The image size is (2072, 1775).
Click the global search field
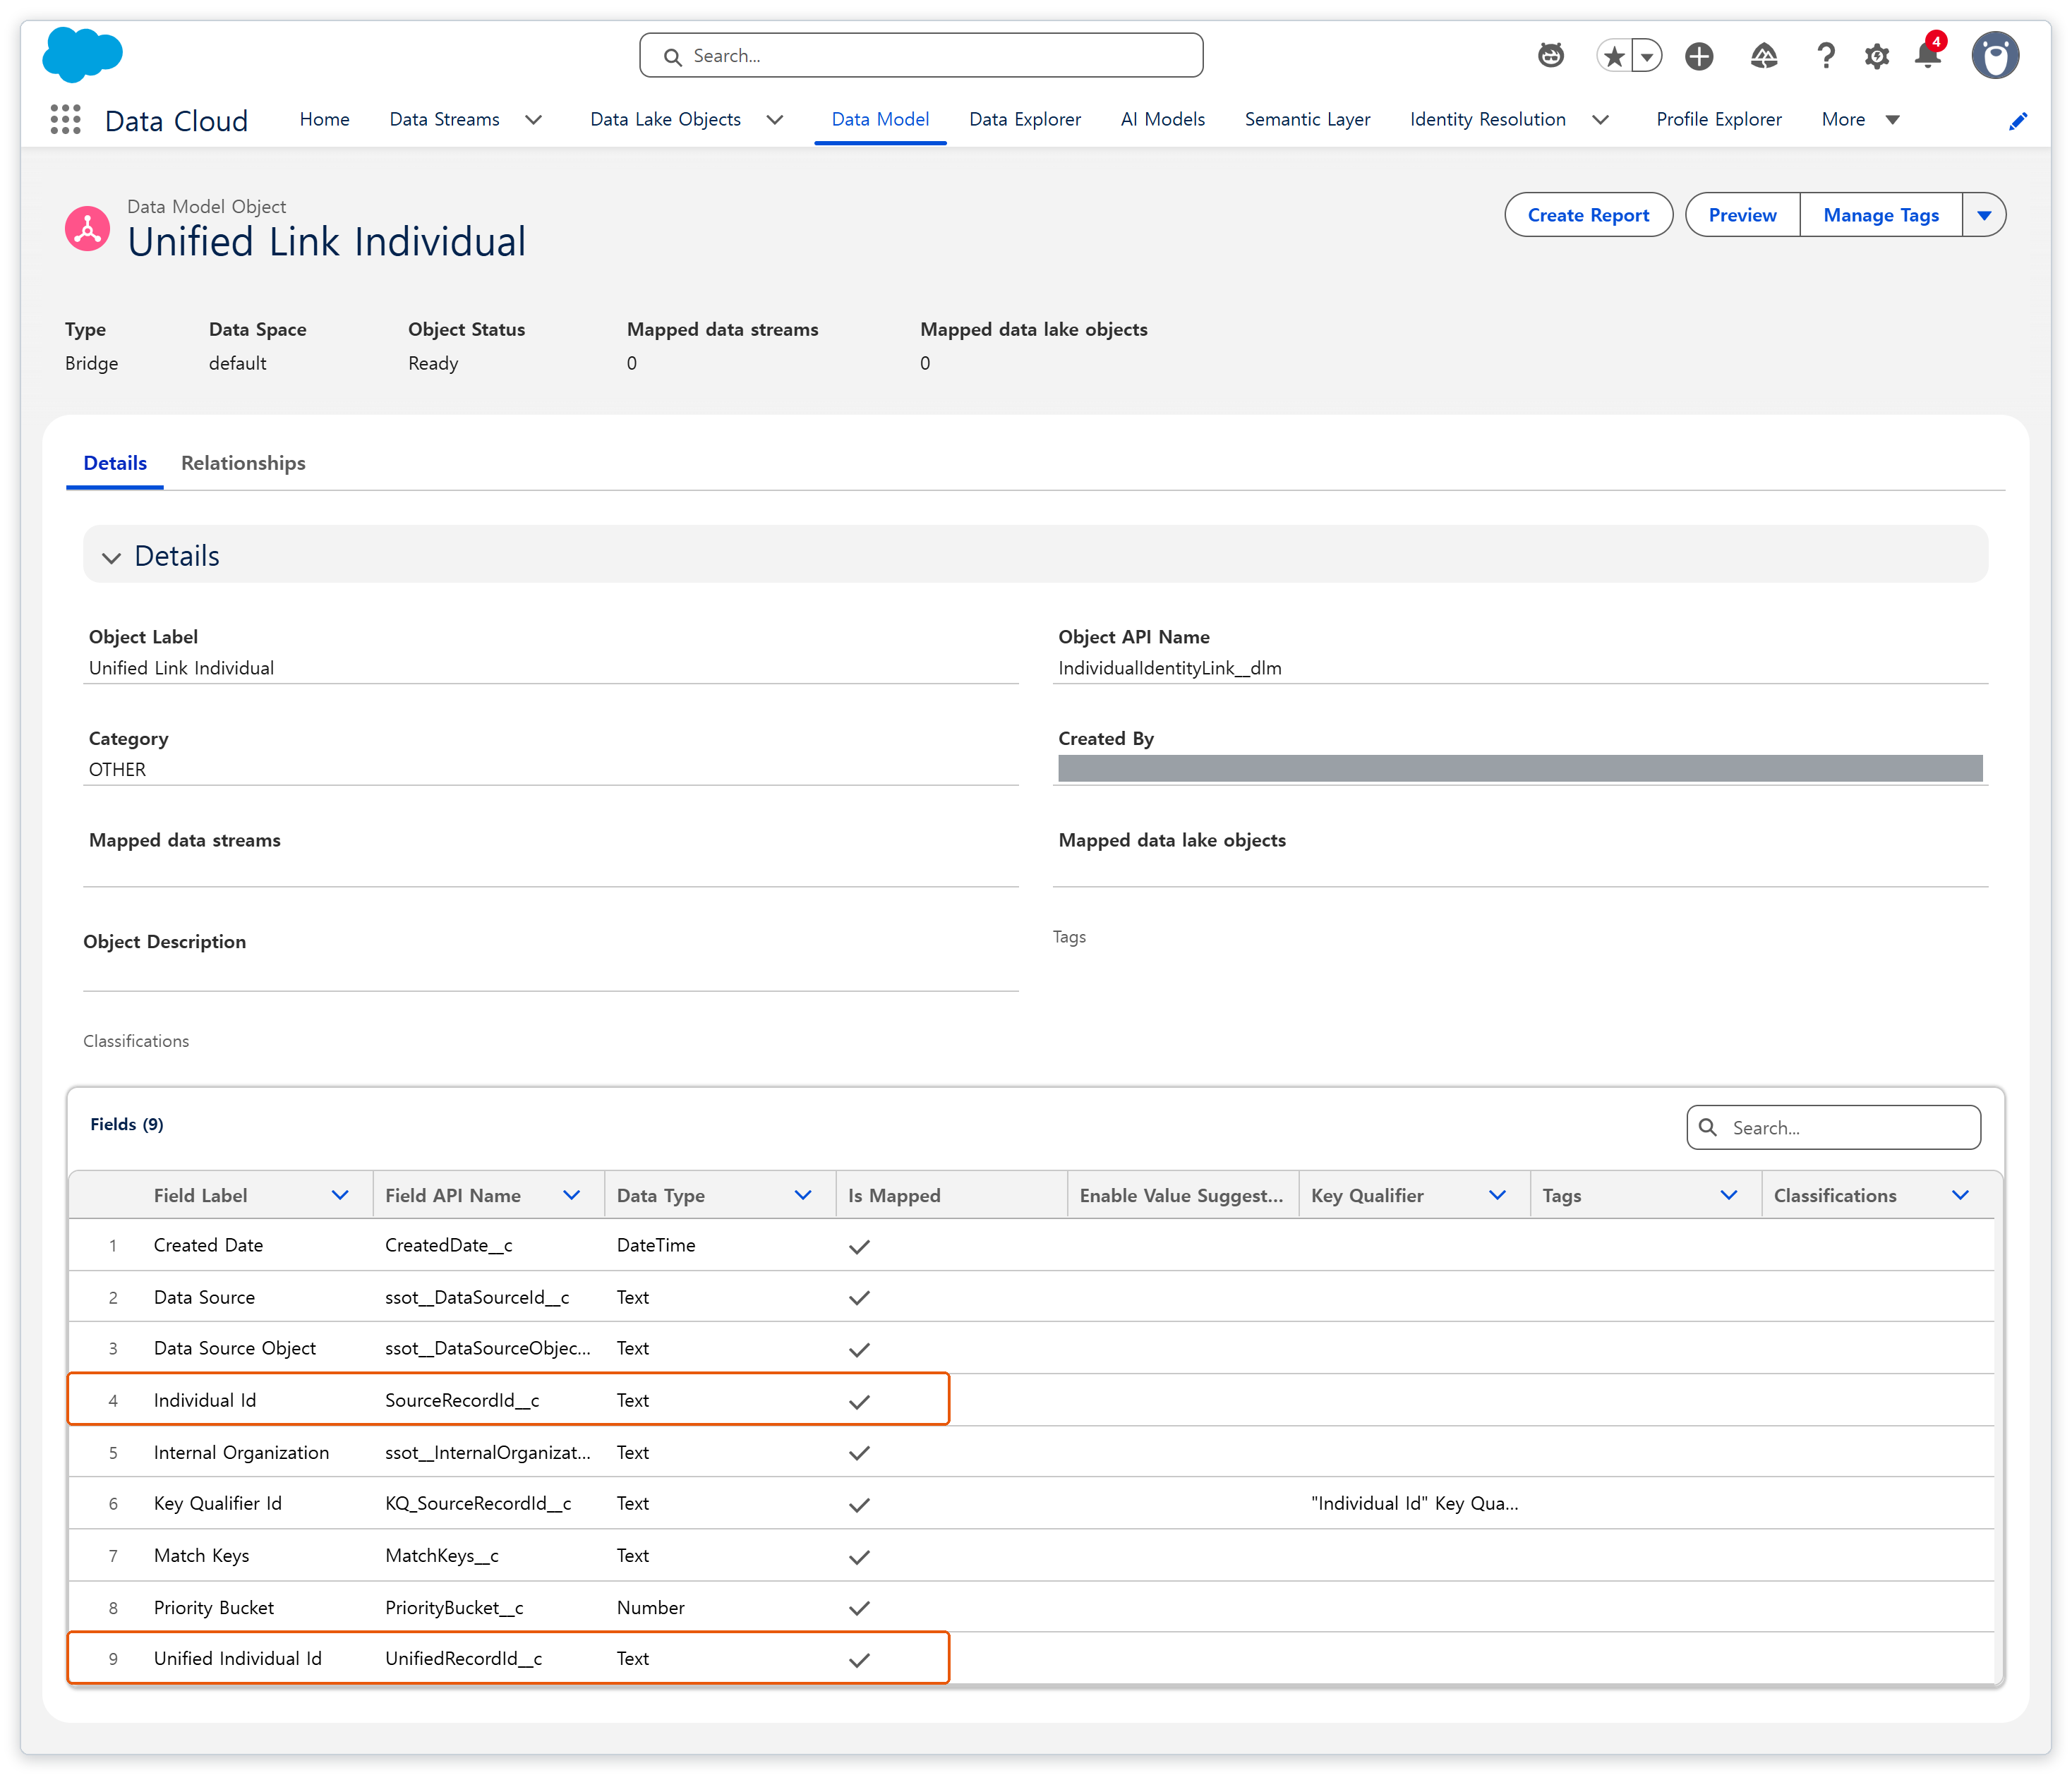click(921, 56)
